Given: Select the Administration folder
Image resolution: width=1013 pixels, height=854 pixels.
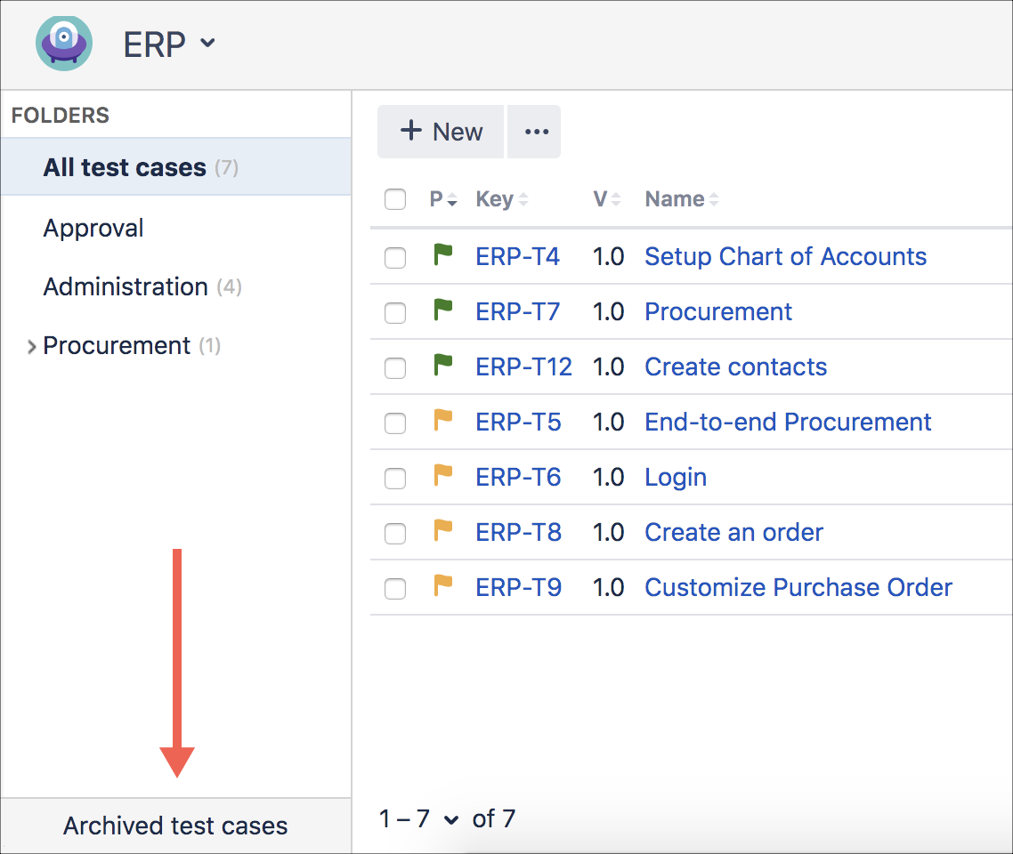Looking at the screenshot, I should click(124, 286).
